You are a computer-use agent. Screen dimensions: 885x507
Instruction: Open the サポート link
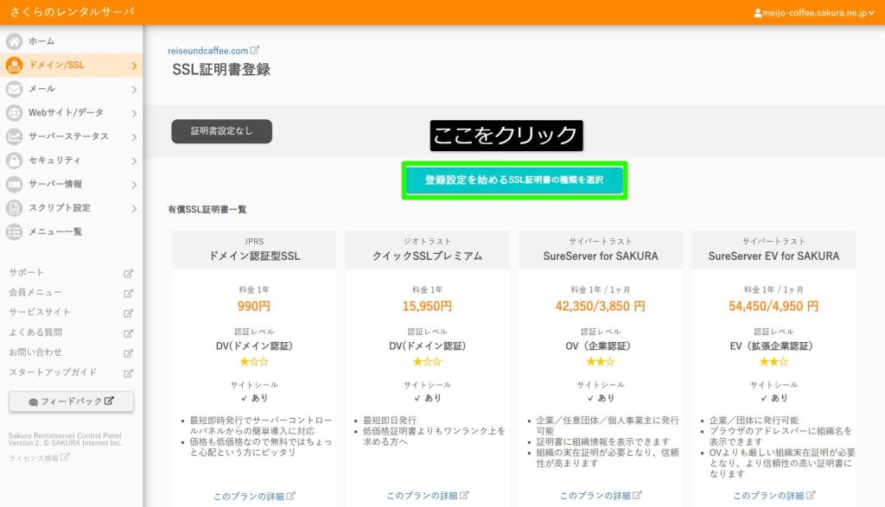point(26,272)
